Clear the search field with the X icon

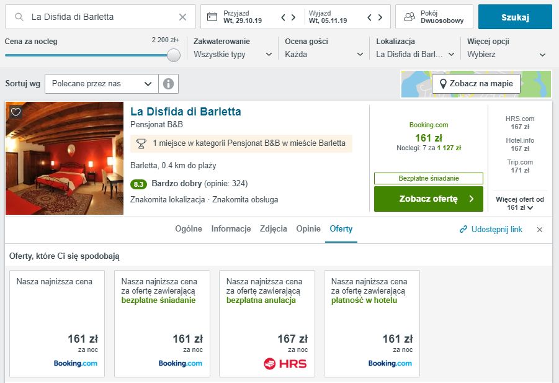pyautogui.click(x=182, y=17)
